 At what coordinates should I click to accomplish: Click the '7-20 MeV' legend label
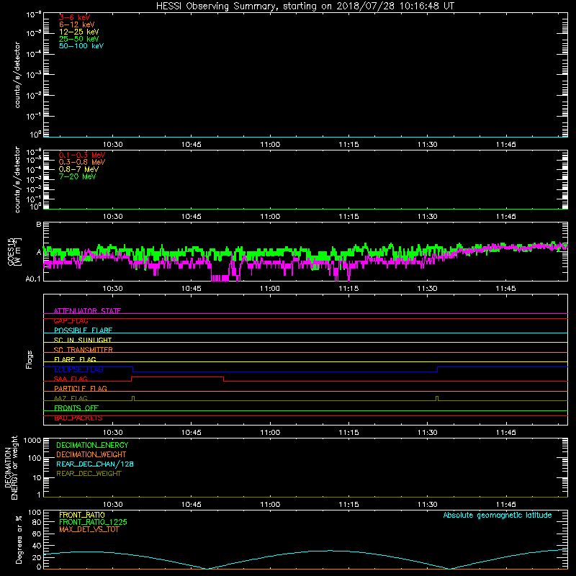click(x=78, y=176)
